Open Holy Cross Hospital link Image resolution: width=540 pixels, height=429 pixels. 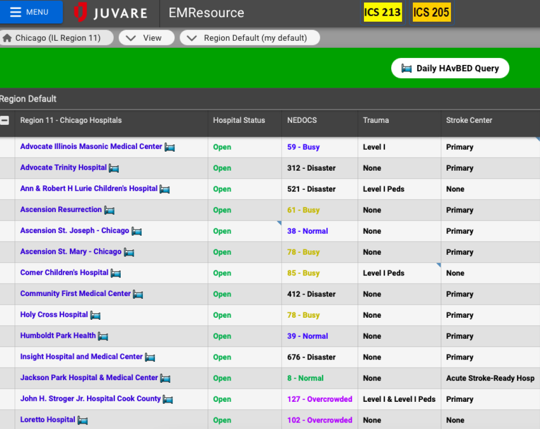(54, 315)
